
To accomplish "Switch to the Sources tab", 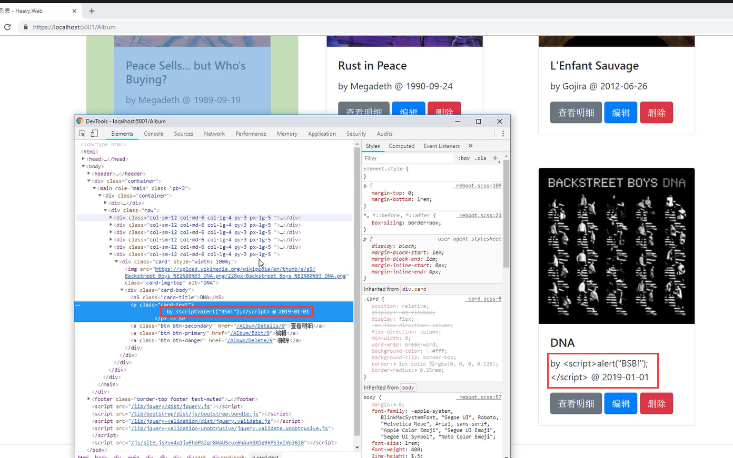I will [x=184, y=134].
